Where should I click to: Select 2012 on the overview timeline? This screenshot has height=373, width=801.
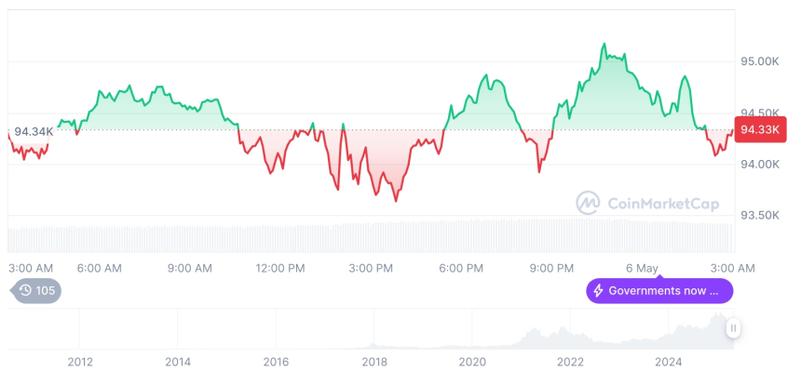click(80, 361)
